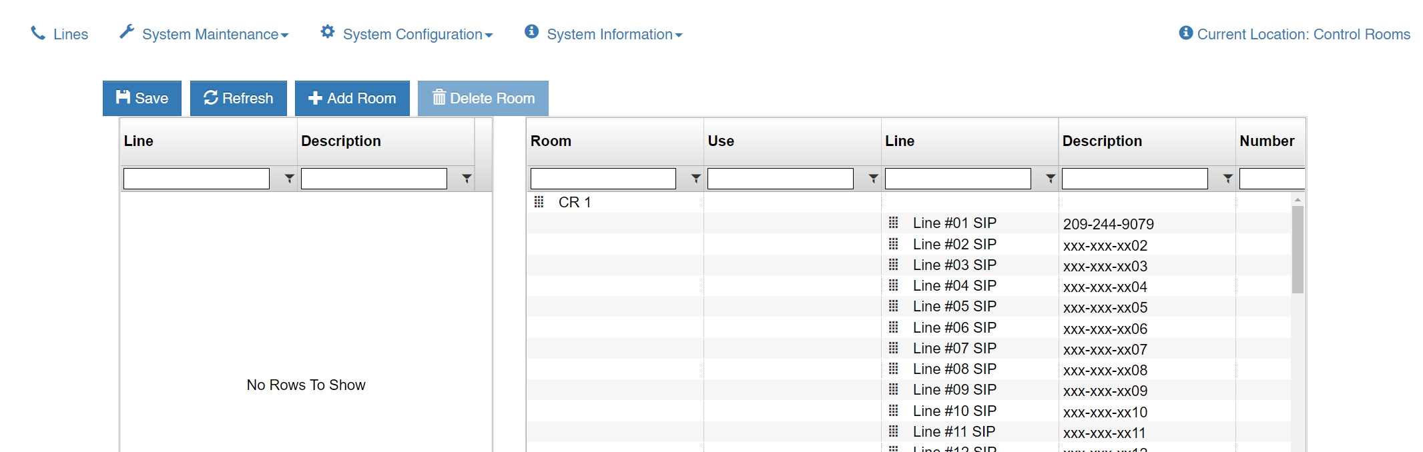Image resolution: width=1423 pixels, height=452 pixels.
Task: Focus the Number filter input
Action: click(x=1271, y=179)
